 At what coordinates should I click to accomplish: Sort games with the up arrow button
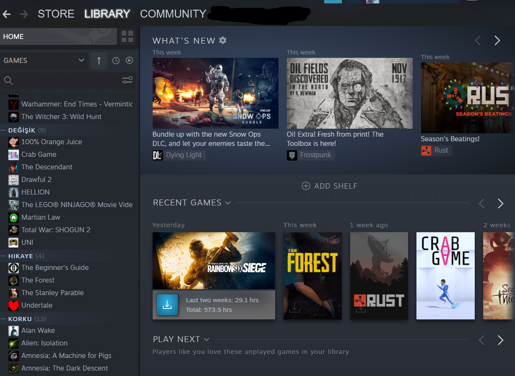99,61
